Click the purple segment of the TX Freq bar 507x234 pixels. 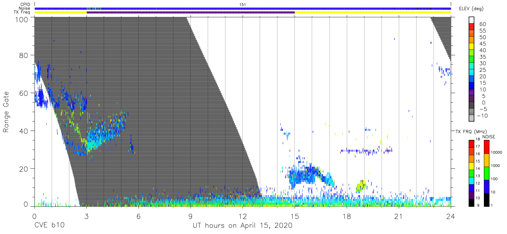click(191, 12)
